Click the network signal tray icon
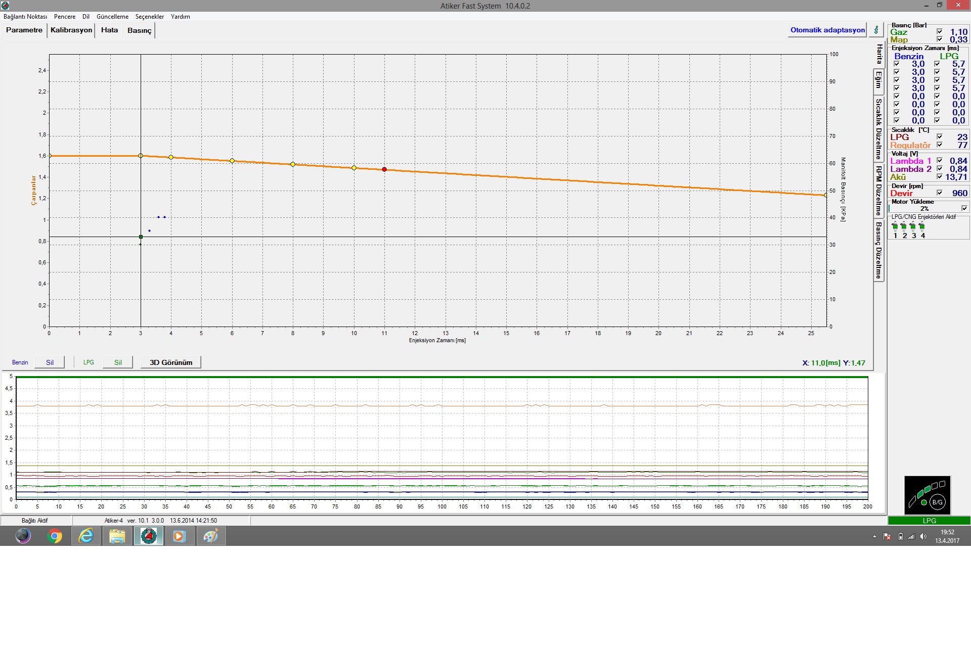 pyautogui.click(x=911, y=536)
